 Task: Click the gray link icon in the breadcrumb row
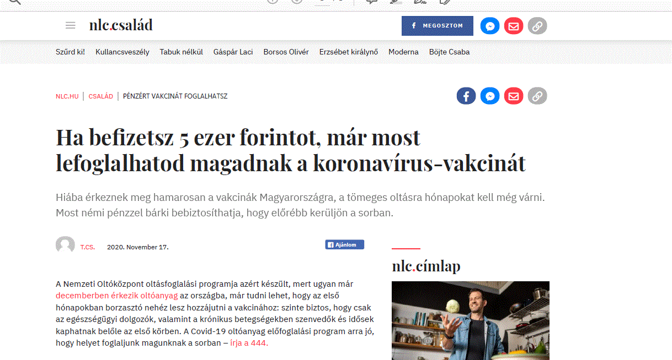537,96
